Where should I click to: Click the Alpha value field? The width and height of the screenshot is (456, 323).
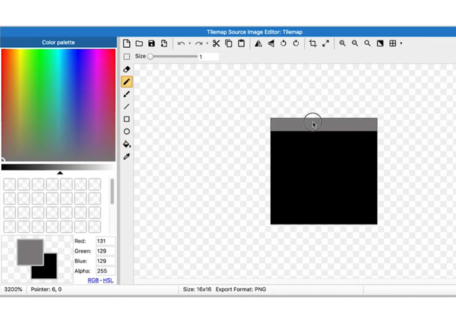coord(106,270)
